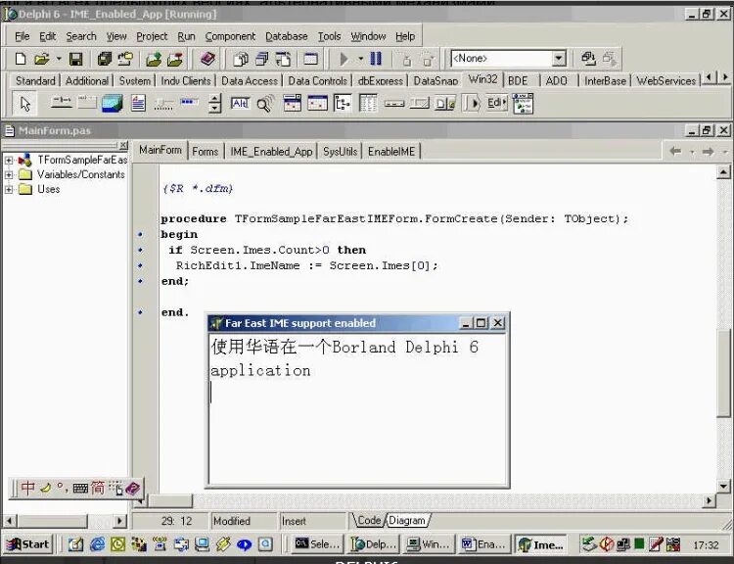Screen dimensions: 734x564
Task: Show earlier palette tabs to the left
Action: coord(710,76)
